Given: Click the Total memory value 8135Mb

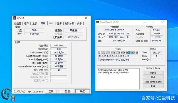Looking at the screenshot, I should 157,30.
